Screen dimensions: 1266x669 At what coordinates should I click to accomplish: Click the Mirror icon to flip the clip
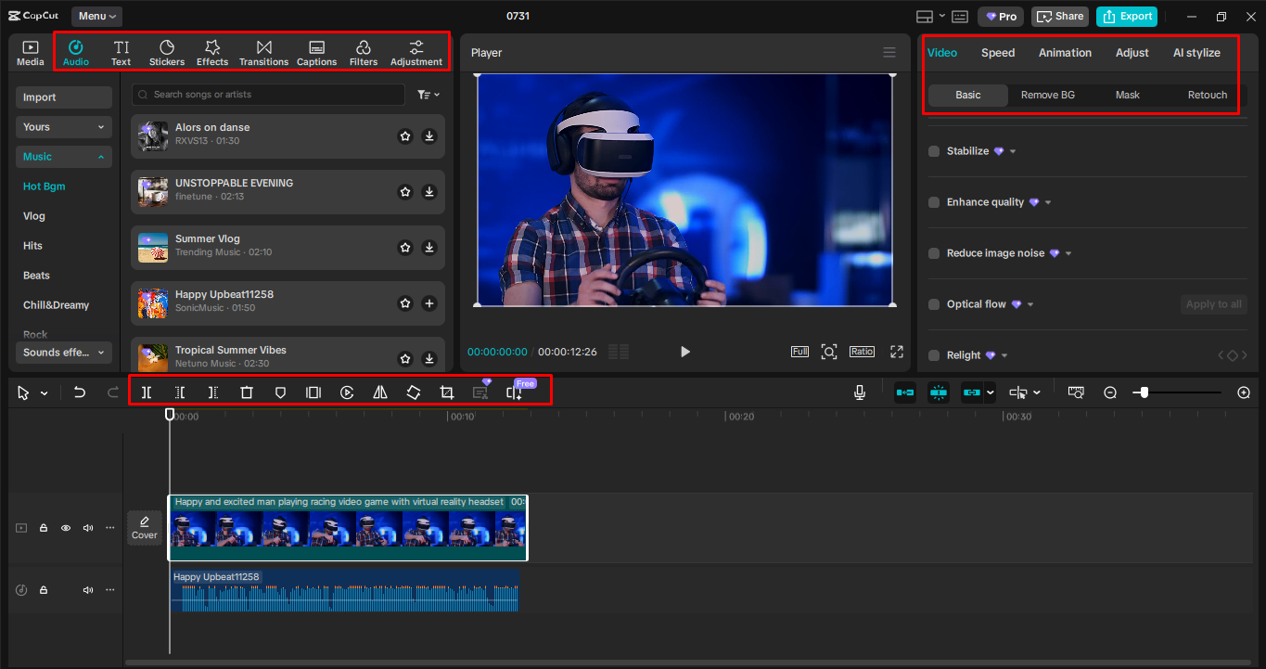tap(379, 392)
